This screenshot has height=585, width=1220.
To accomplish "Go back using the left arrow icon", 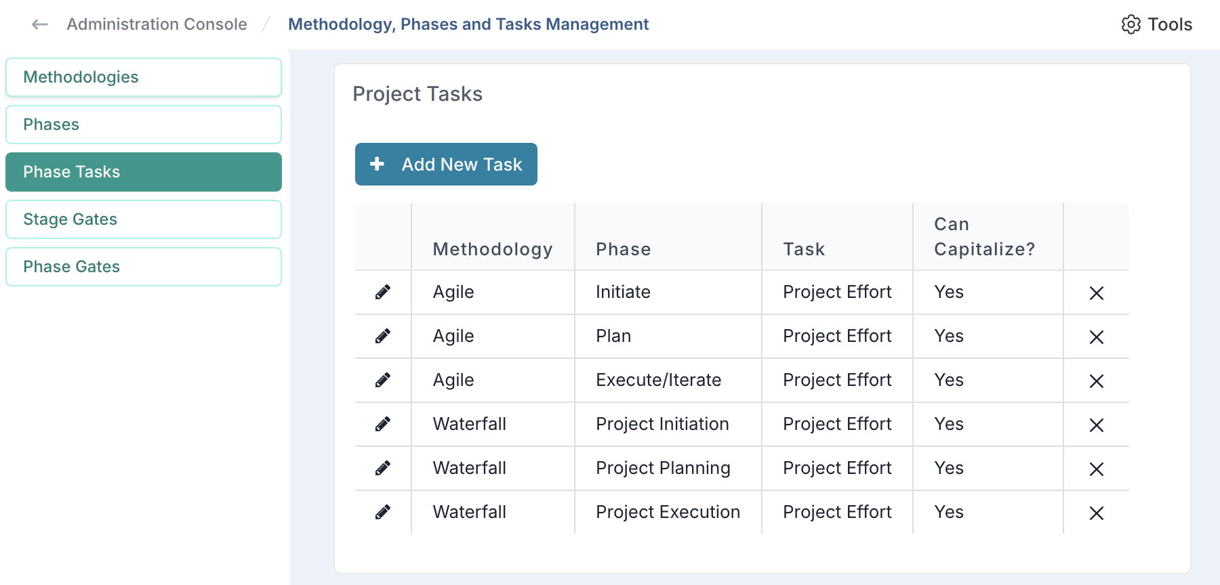I will (x=40, y=24).
